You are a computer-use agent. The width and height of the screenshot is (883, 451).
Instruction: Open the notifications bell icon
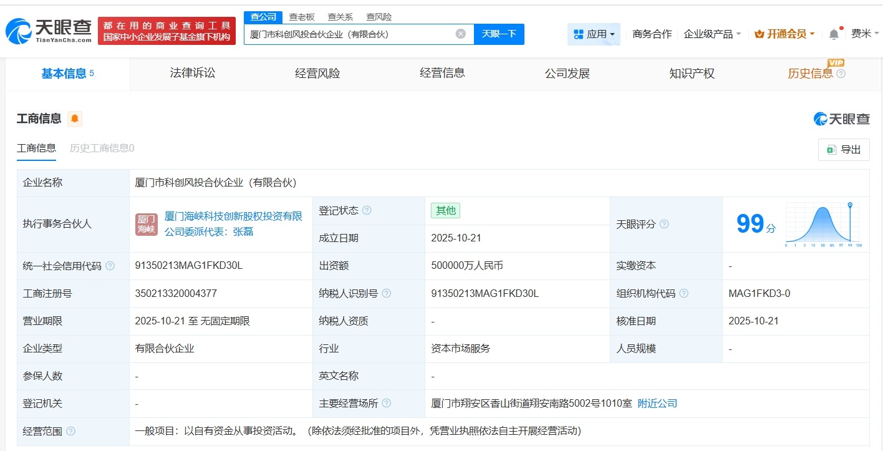(x=834, y=34)
